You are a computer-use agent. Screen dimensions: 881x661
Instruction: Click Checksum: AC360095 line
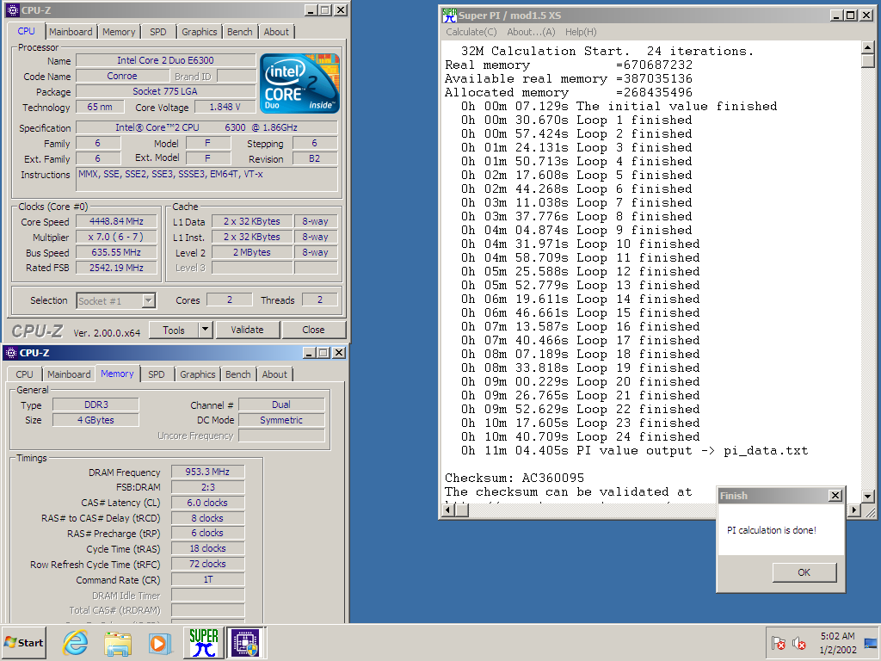(514, 478)
